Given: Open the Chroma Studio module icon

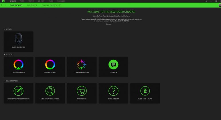Looking at the screenshot, I should [50, 65].
